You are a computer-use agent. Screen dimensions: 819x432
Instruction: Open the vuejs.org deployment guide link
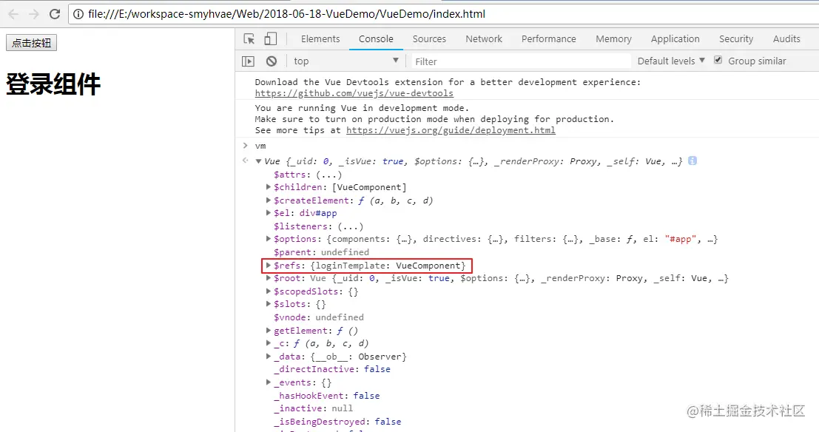tap(451, 131)
